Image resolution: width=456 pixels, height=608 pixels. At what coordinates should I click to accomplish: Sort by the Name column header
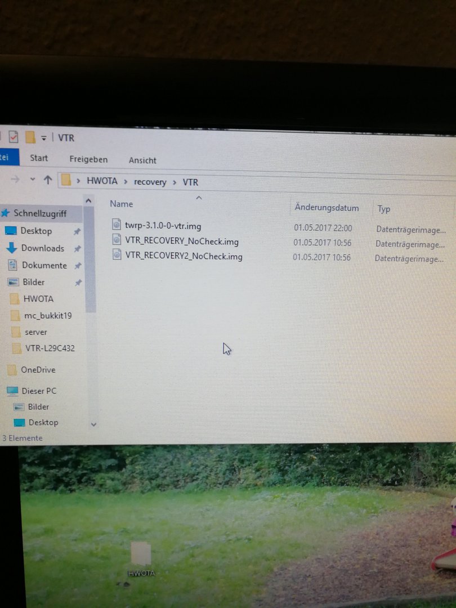122,204
